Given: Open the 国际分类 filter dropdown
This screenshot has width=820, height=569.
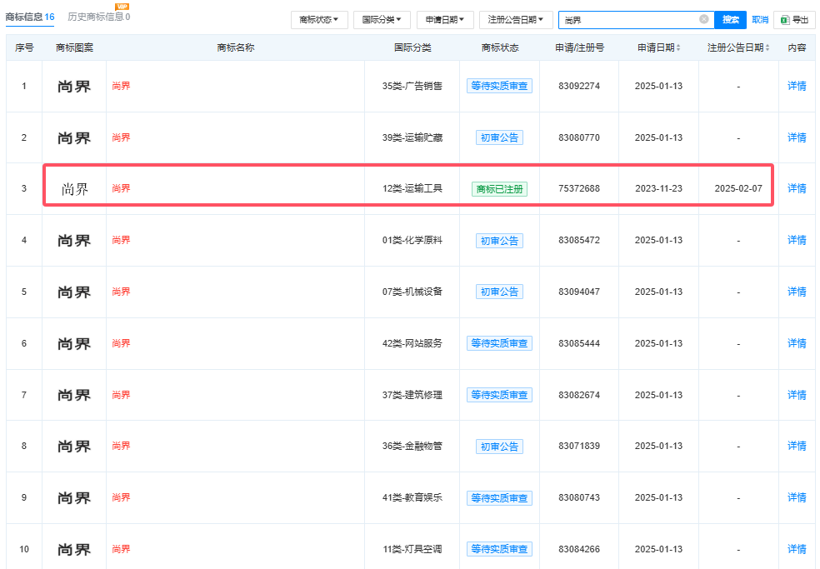Looking at the screenshot, I should pyautogui.click(x=382, y=20).
